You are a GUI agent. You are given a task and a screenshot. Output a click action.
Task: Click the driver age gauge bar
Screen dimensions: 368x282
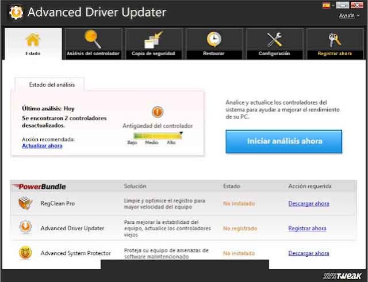pyautogui.click(x=158, y=136)
